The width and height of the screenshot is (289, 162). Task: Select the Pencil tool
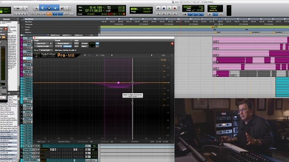click(68, 8)
